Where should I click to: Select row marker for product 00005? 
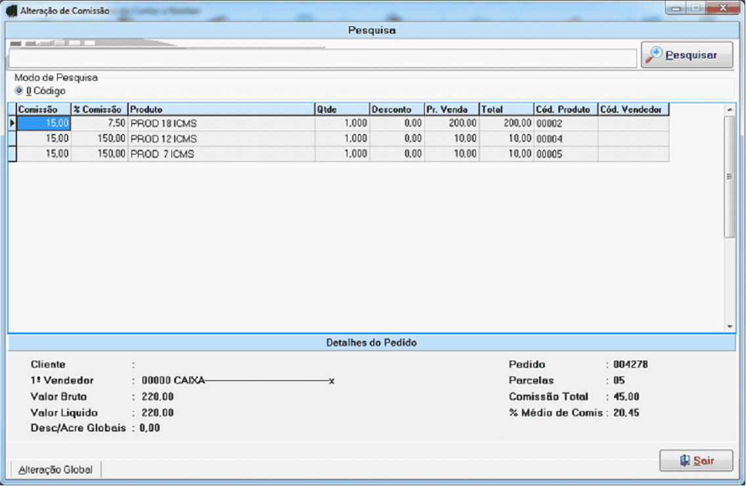point(12,154)
